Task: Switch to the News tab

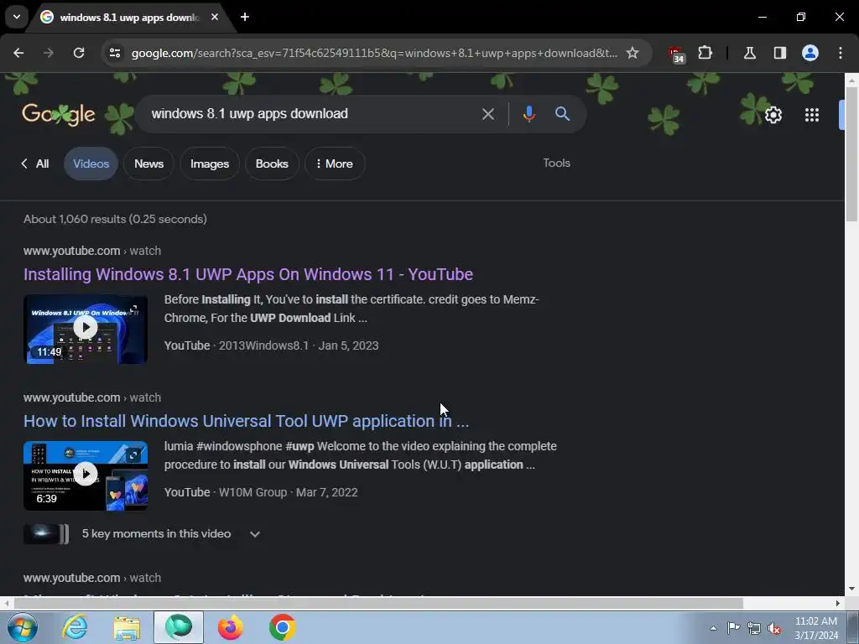Action: pyautogui.click(x=148, y=164)
